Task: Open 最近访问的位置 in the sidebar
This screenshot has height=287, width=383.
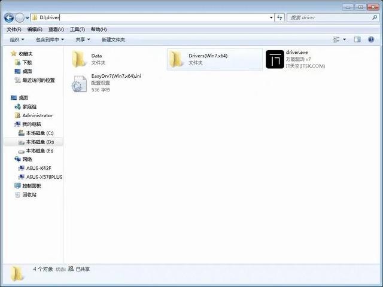Action: pos(38,80)
